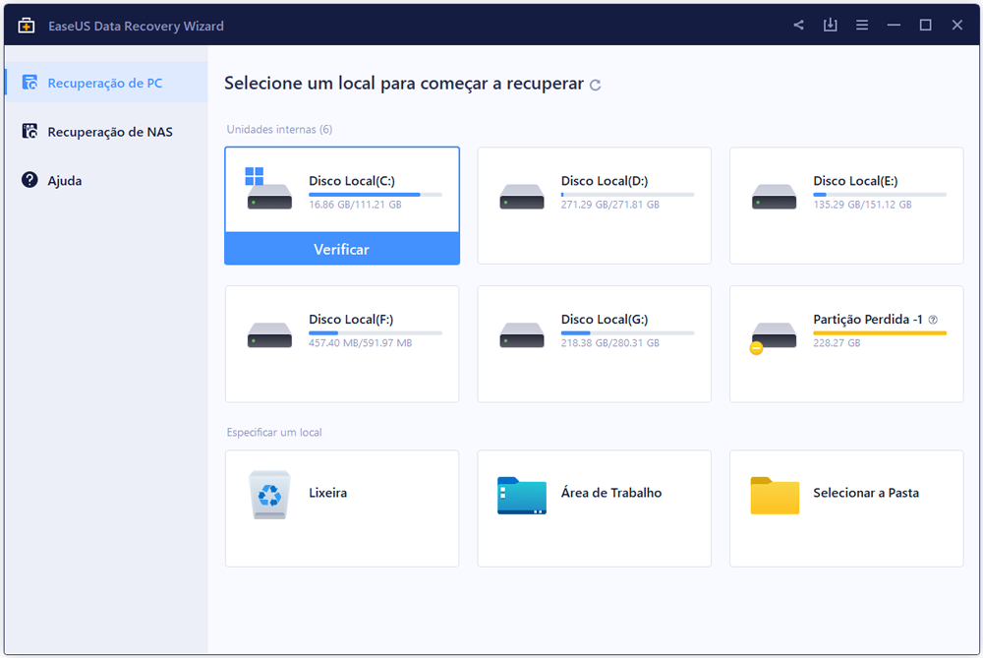Choose the Disco Local(E:) drive label
Screen dimensions: 983x658
[855, 181]
